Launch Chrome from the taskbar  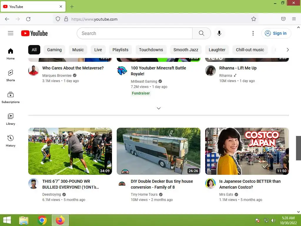pos(42,220)
